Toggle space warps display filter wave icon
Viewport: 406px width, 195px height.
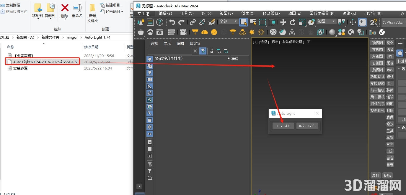click(x=150, y=93)
